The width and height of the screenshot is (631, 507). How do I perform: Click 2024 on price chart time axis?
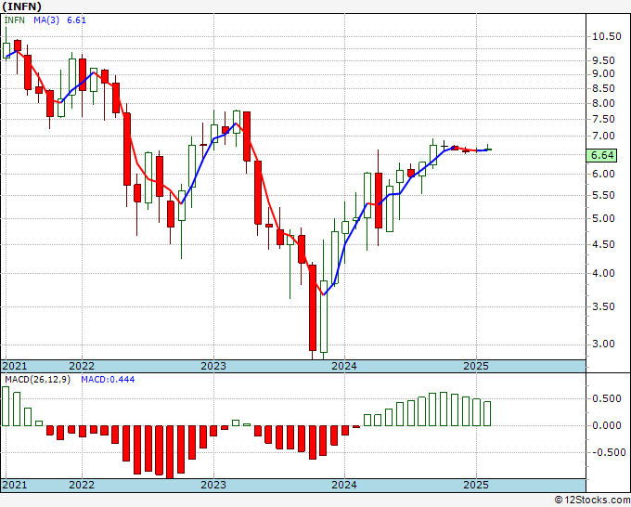click(344, 366)
